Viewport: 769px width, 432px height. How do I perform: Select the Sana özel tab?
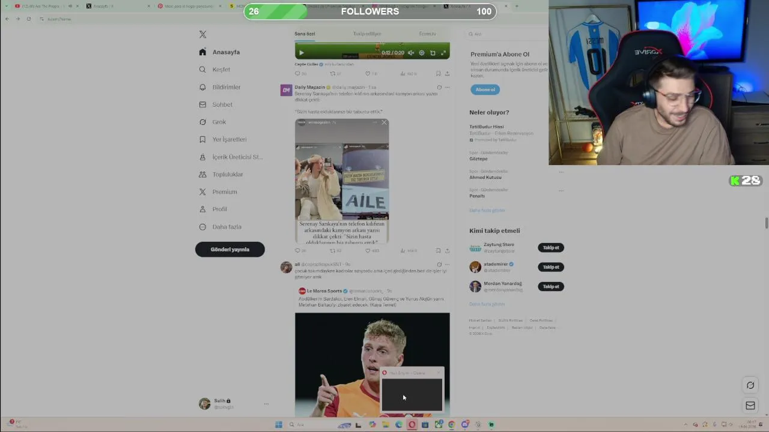tap(305, 34)
